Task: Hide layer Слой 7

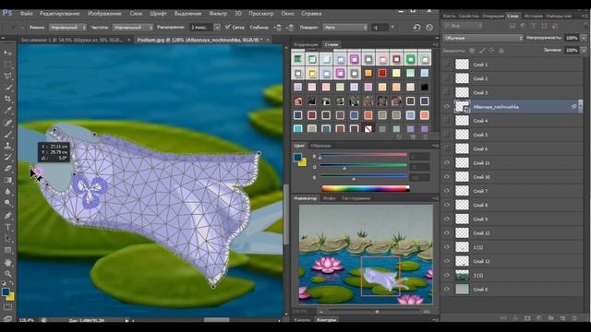Action: point(447,191)
